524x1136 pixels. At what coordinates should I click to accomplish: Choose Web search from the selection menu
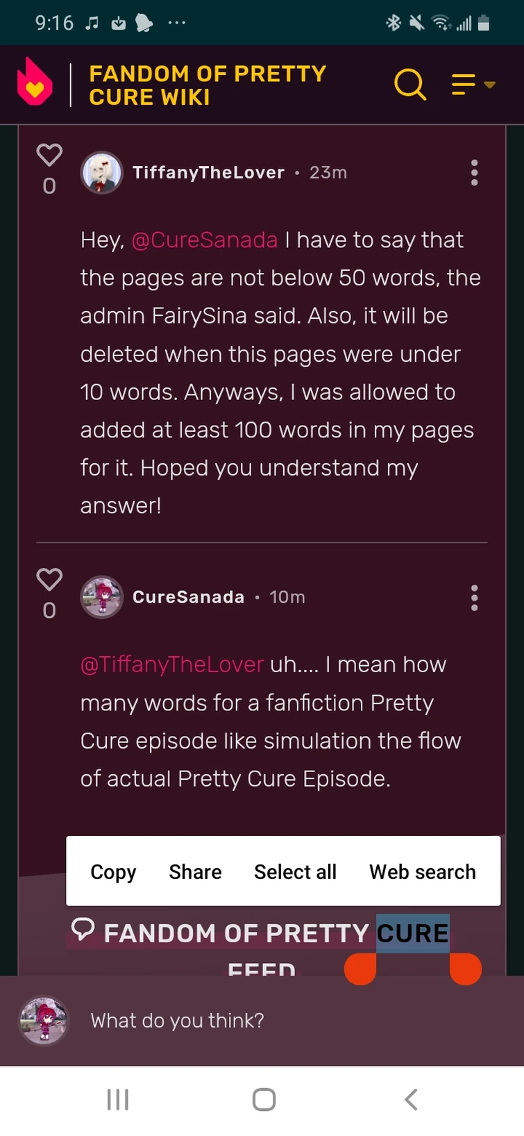pos(422,871)
